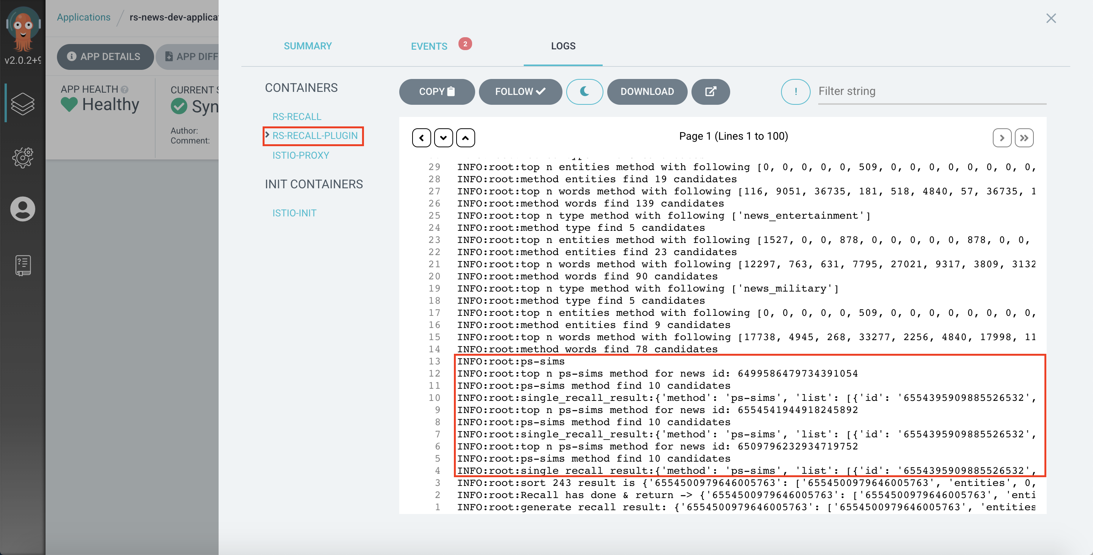Click the APP DETAILS button
The image size is (1093, 555).
(x=105, y=57)
